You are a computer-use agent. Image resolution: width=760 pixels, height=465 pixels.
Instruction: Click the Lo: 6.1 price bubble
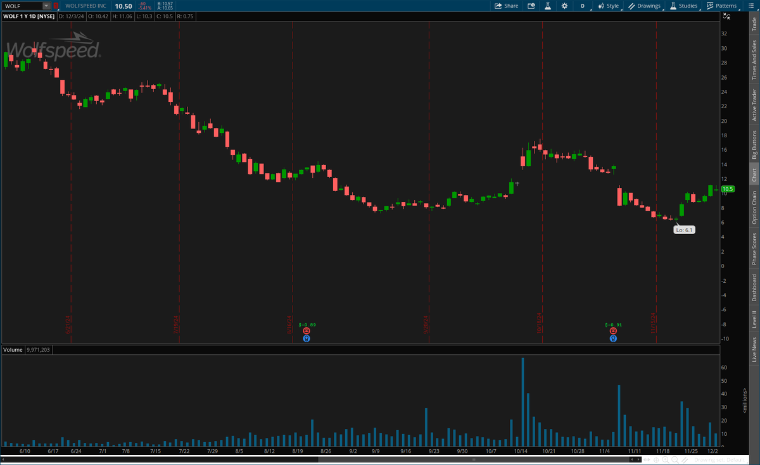tap(685, 230)
